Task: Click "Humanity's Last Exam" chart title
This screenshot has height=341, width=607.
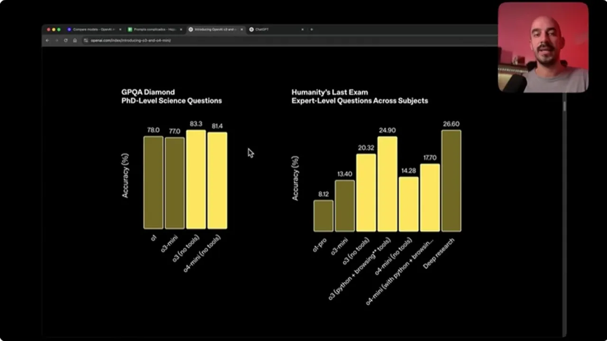Action: click(330, 92)
